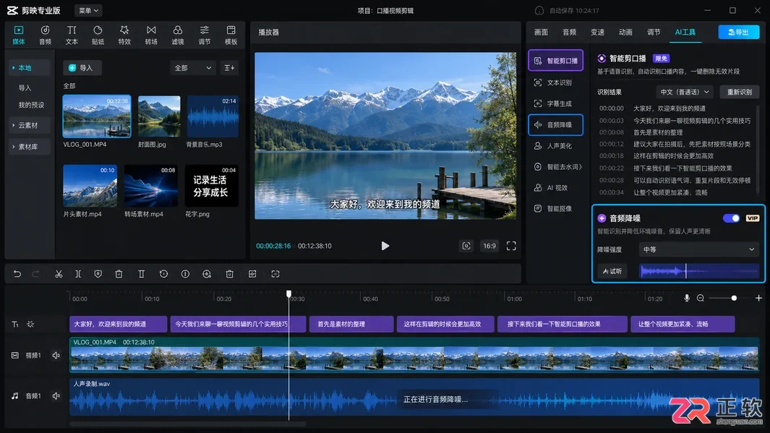Select the 花字.png thumbnail
The width and height of the screenshot is (770, 433).
pos(211,186)
